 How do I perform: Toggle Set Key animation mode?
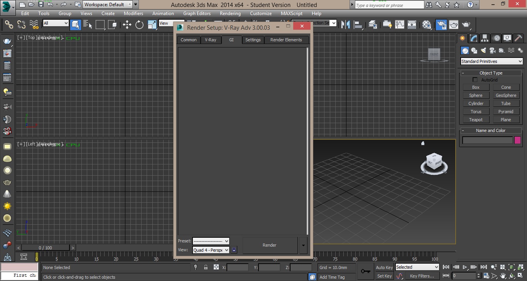pos(384,276)
